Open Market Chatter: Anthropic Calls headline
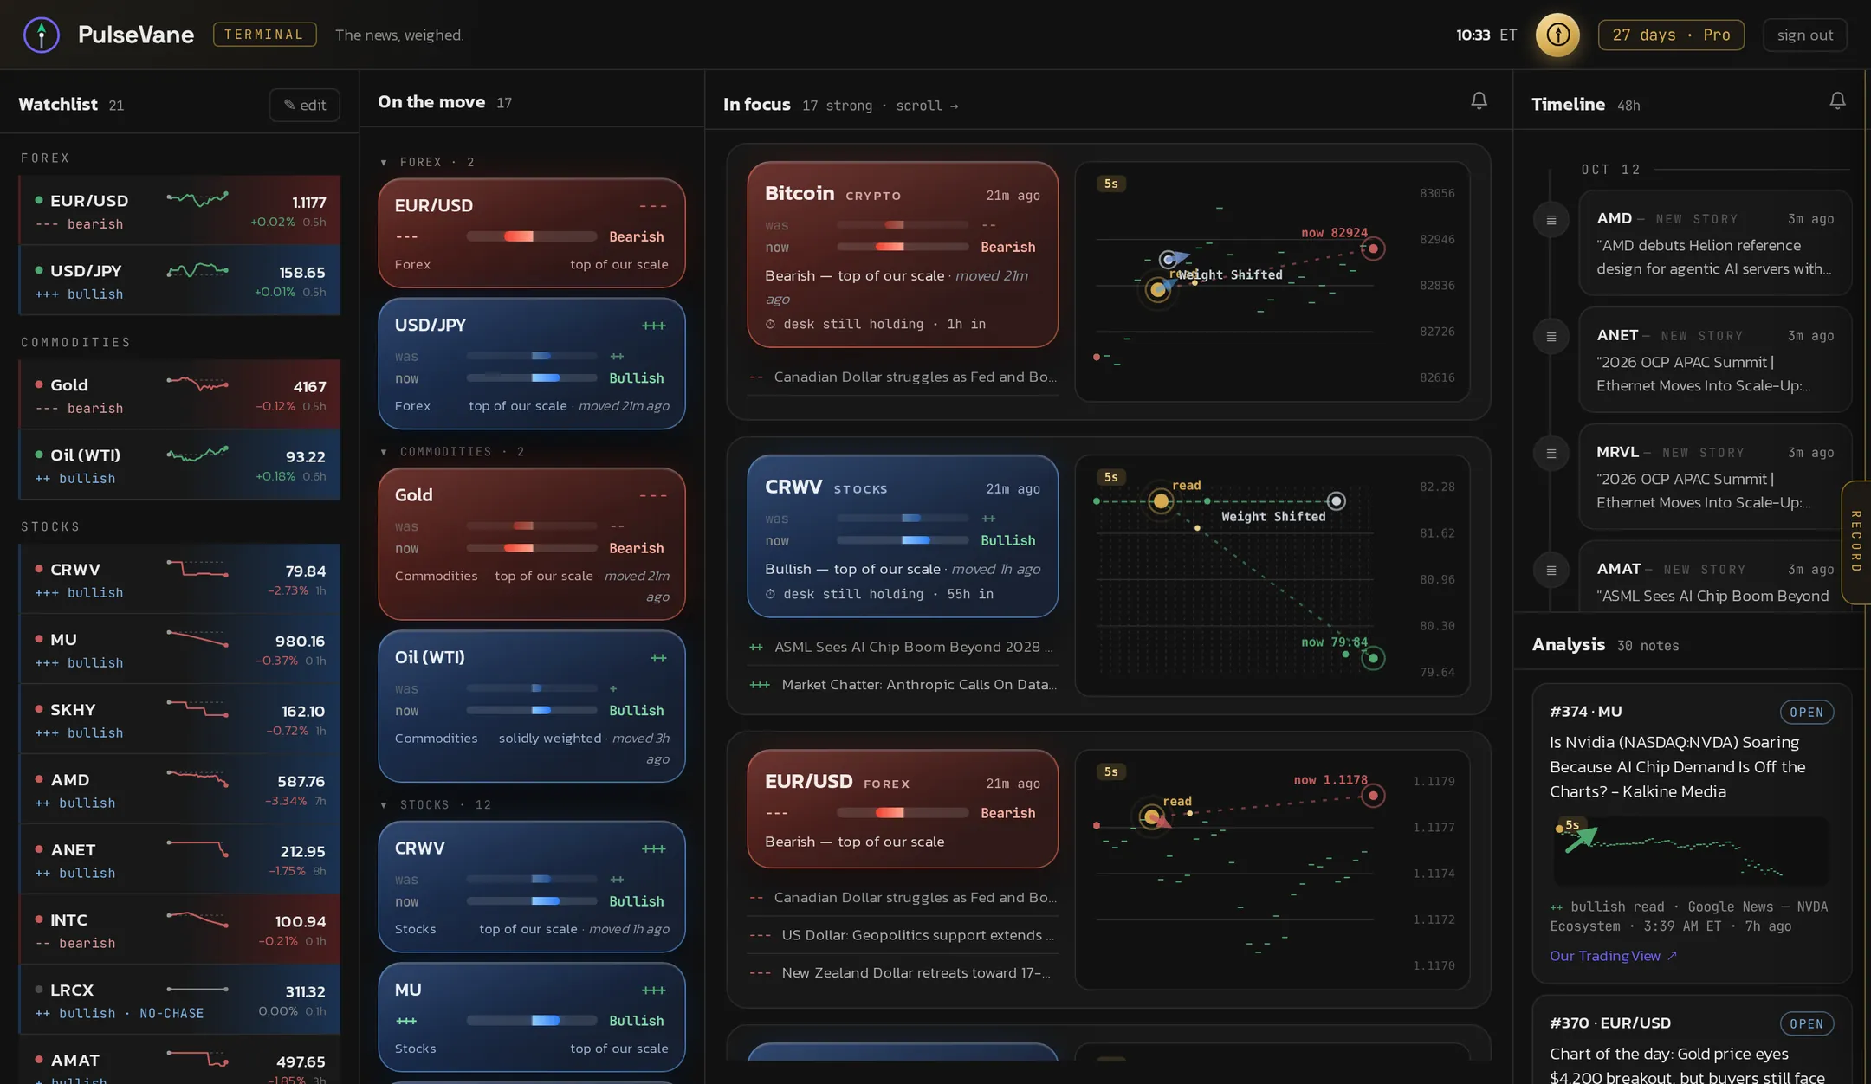 (x=903, y=685)
